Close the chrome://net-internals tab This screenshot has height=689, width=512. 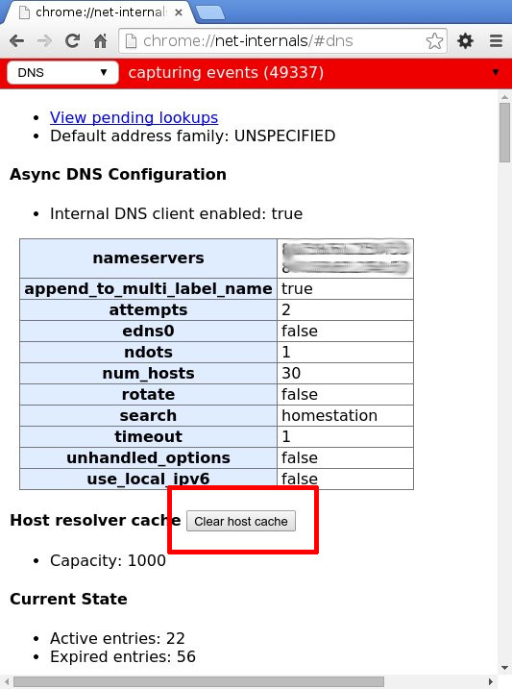(179, 12)
